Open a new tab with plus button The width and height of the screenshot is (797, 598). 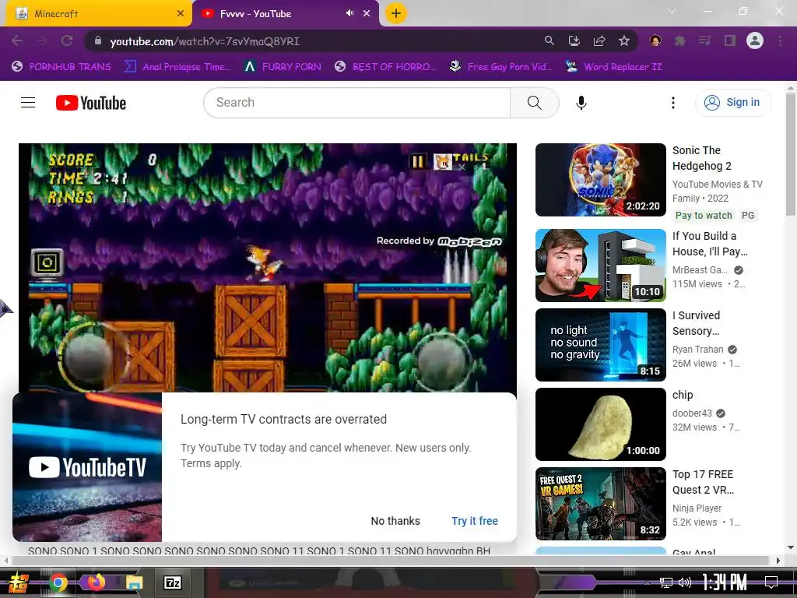pyautogui.click(x=396, y=13)
